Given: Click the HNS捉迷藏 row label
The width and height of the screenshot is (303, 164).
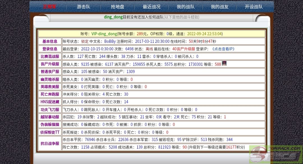Looking at the screenshot, I should pyautogui.click(x=50, y=102).
